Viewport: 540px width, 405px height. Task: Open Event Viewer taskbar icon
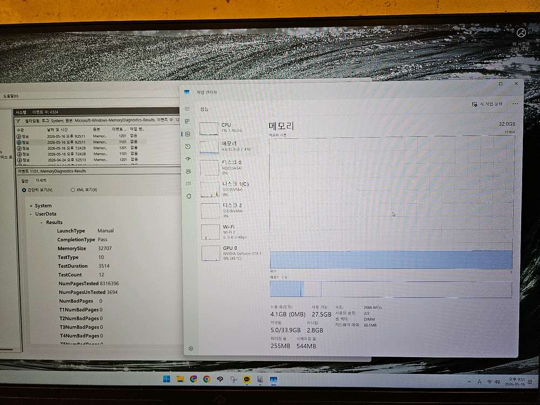(x=260, y=380)
